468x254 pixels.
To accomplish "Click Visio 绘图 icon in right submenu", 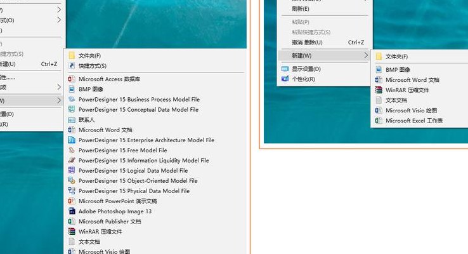I will [379, 110].
